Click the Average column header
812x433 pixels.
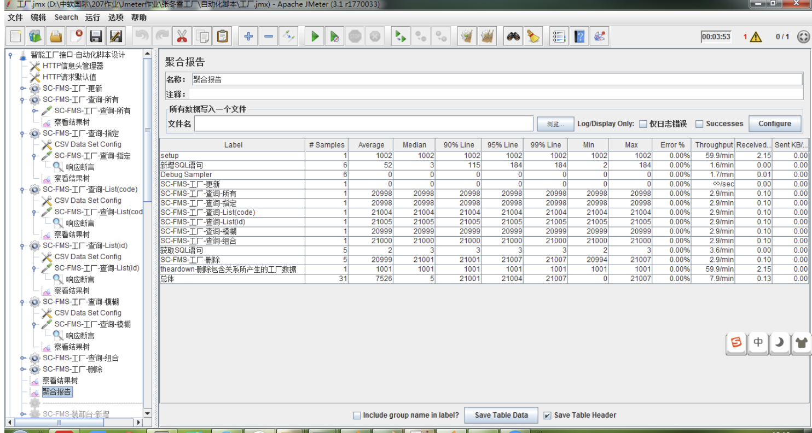[x=371, y=145]
